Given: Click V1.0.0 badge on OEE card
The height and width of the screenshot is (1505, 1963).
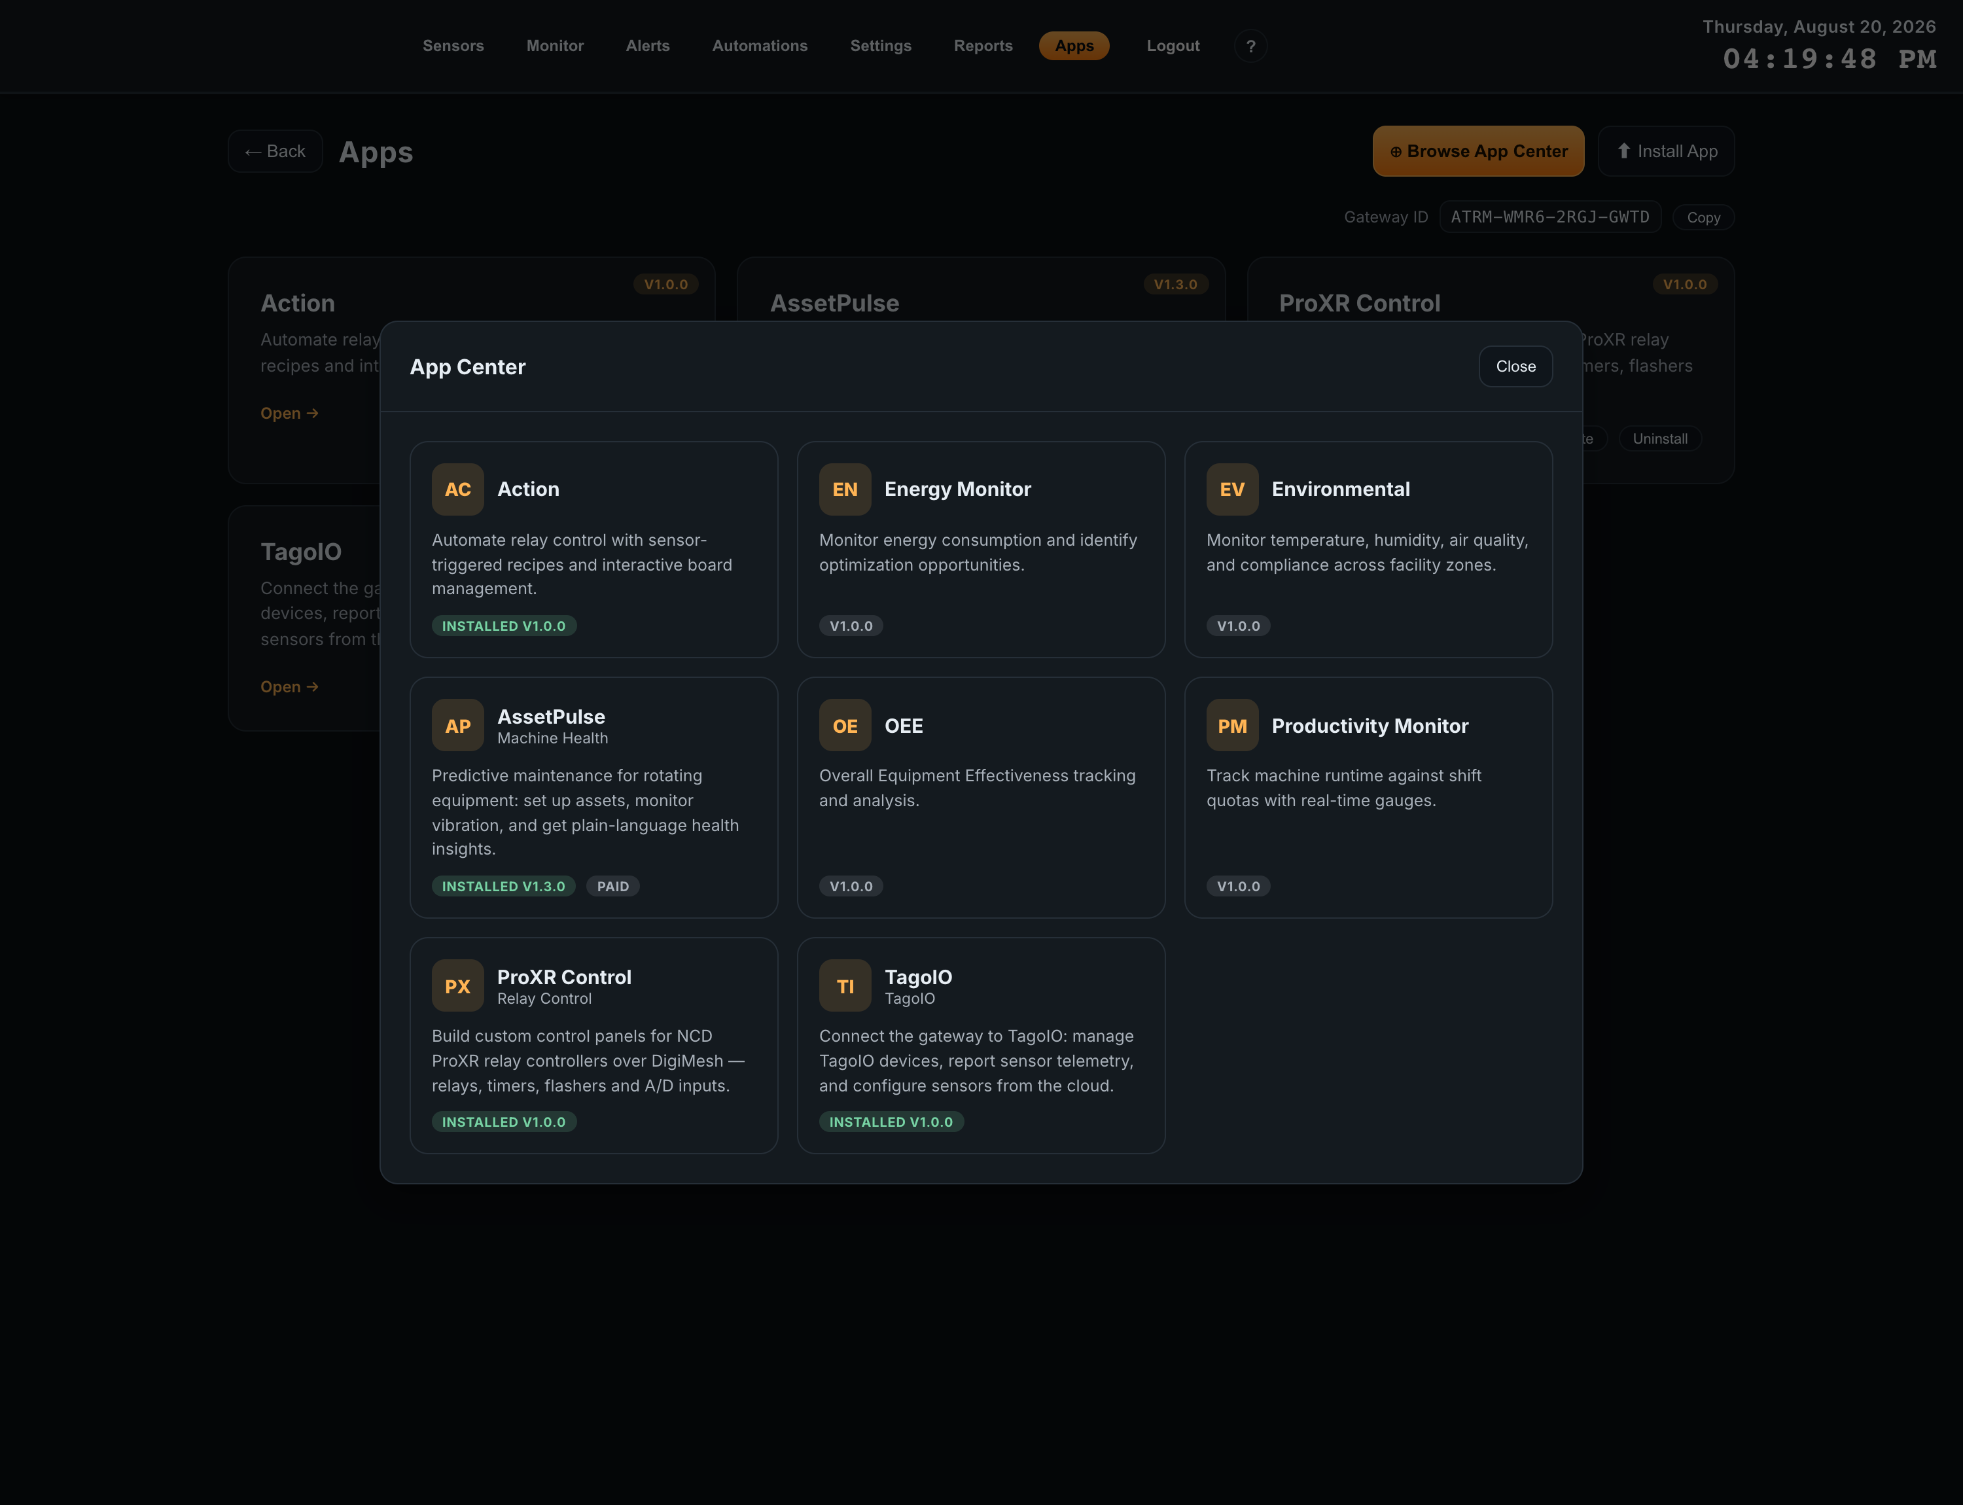Looking at the screenshot, I should pyautogui.click(x=850, y=886).
